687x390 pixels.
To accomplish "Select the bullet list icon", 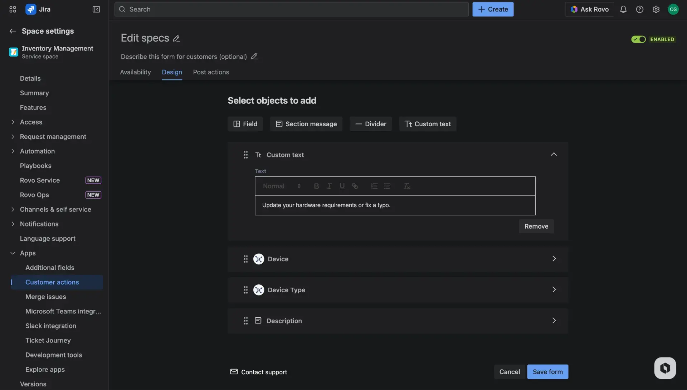I will click(x=388, y=186).
